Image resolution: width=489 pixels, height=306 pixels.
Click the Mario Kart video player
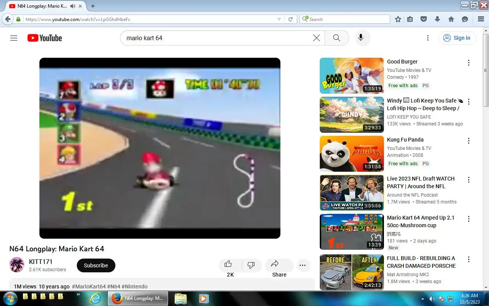point(160,148)
